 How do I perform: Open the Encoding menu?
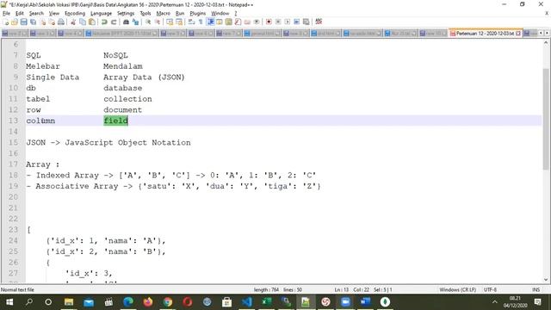point(75,14)
